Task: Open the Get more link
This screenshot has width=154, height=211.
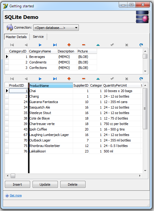Action: click(x=16, y=195)
